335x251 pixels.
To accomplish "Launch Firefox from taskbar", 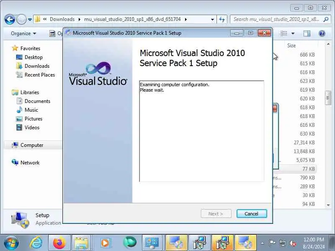I will point(59,243).
